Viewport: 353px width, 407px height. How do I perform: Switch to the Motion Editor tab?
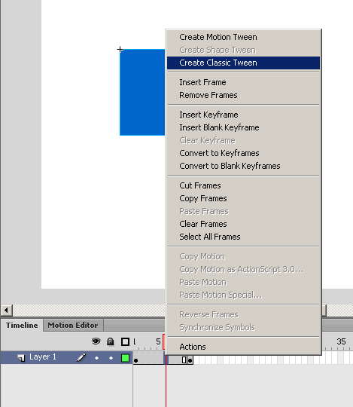[73, 326]
